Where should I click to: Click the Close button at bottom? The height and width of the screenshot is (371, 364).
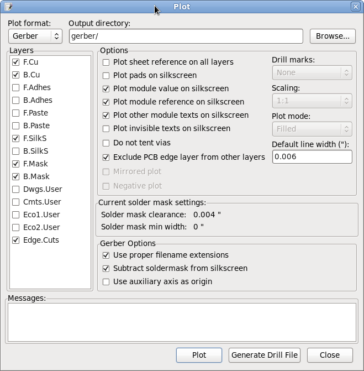coord(330,355)
